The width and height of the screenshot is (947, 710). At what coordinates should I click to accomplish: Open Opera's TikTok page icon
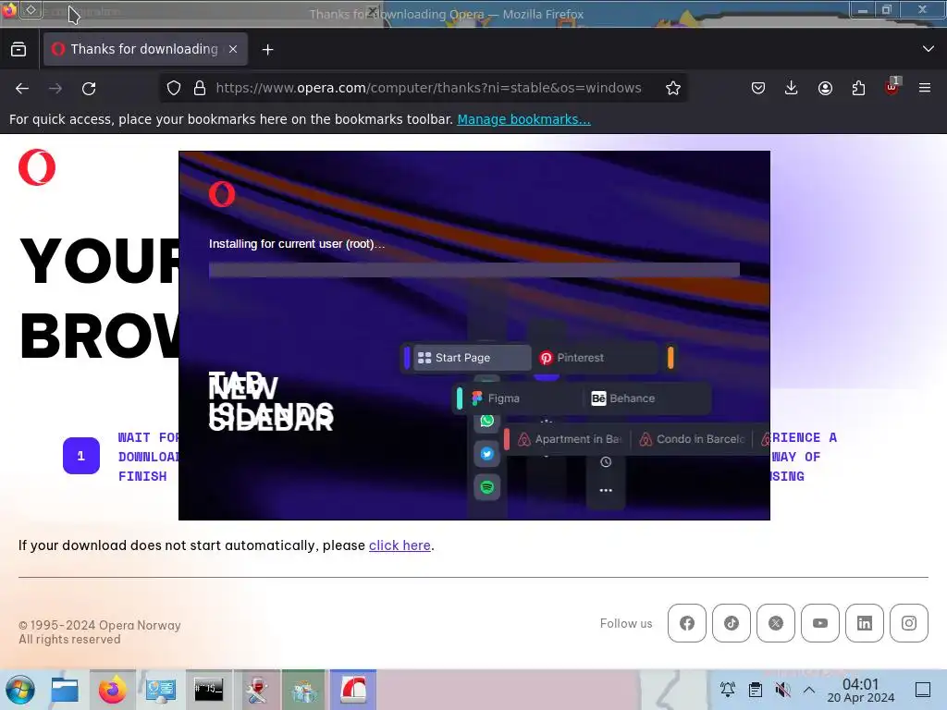tap(732, 623)
